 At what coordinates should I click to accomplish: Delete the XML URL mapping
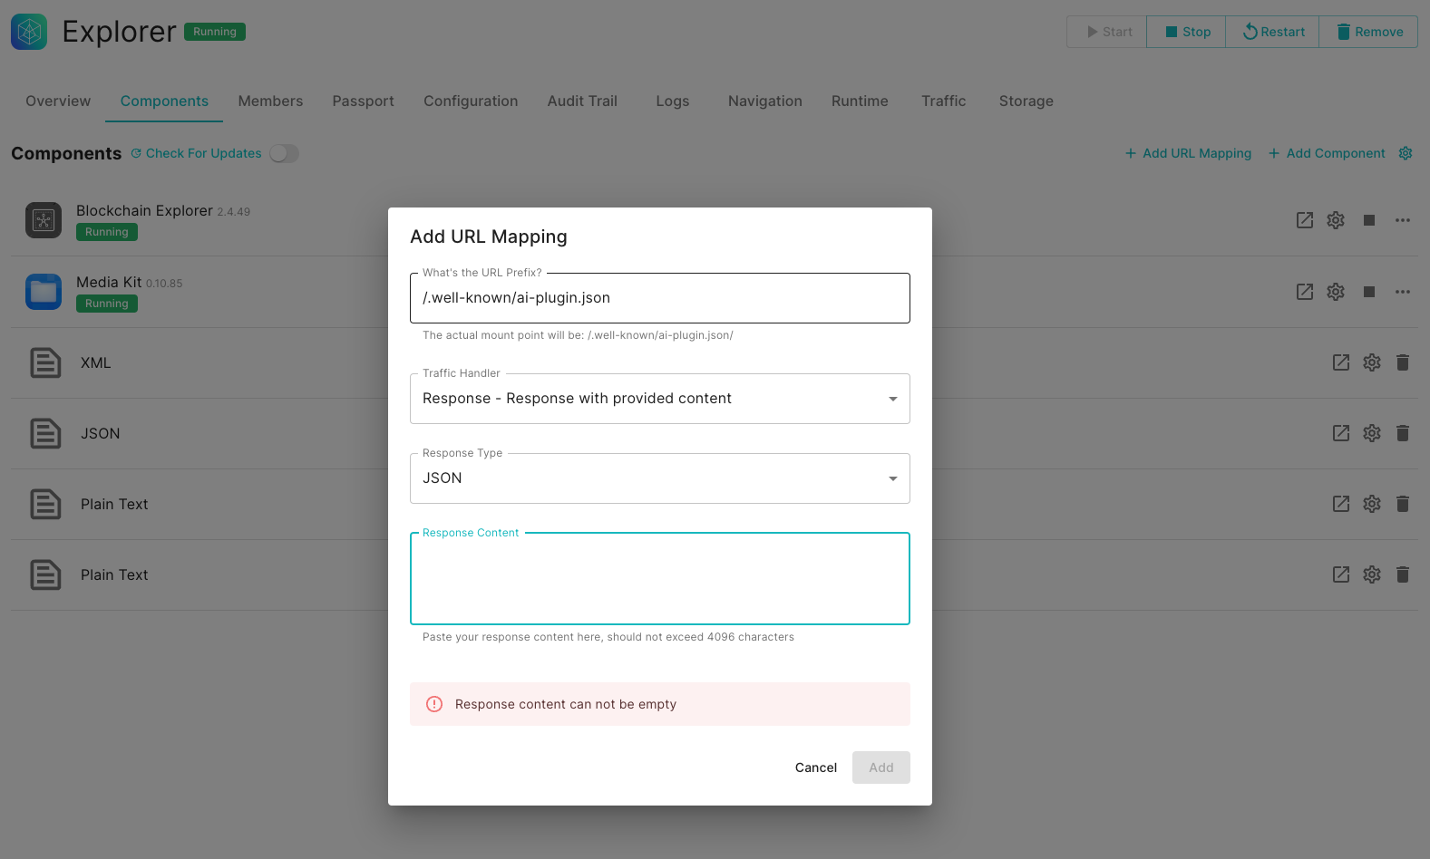[x=1402, y=362]
